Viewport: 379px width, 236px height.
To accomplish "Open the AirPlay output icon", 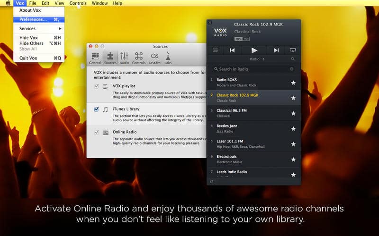I will [292, 50].
